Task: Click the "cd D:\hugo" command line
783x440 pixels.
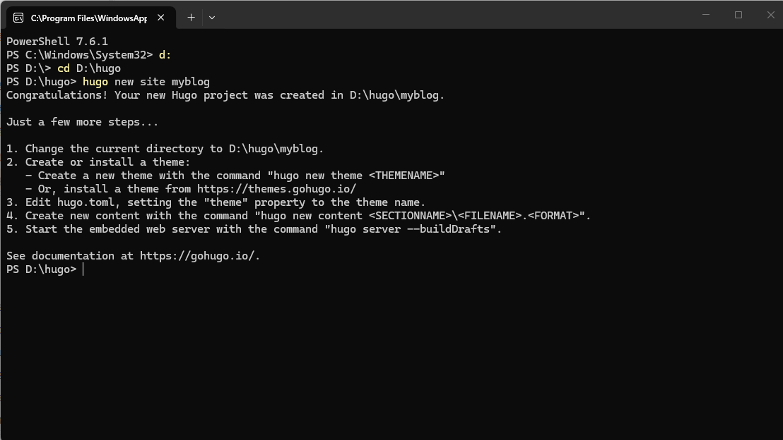Action: click(89, 68)
